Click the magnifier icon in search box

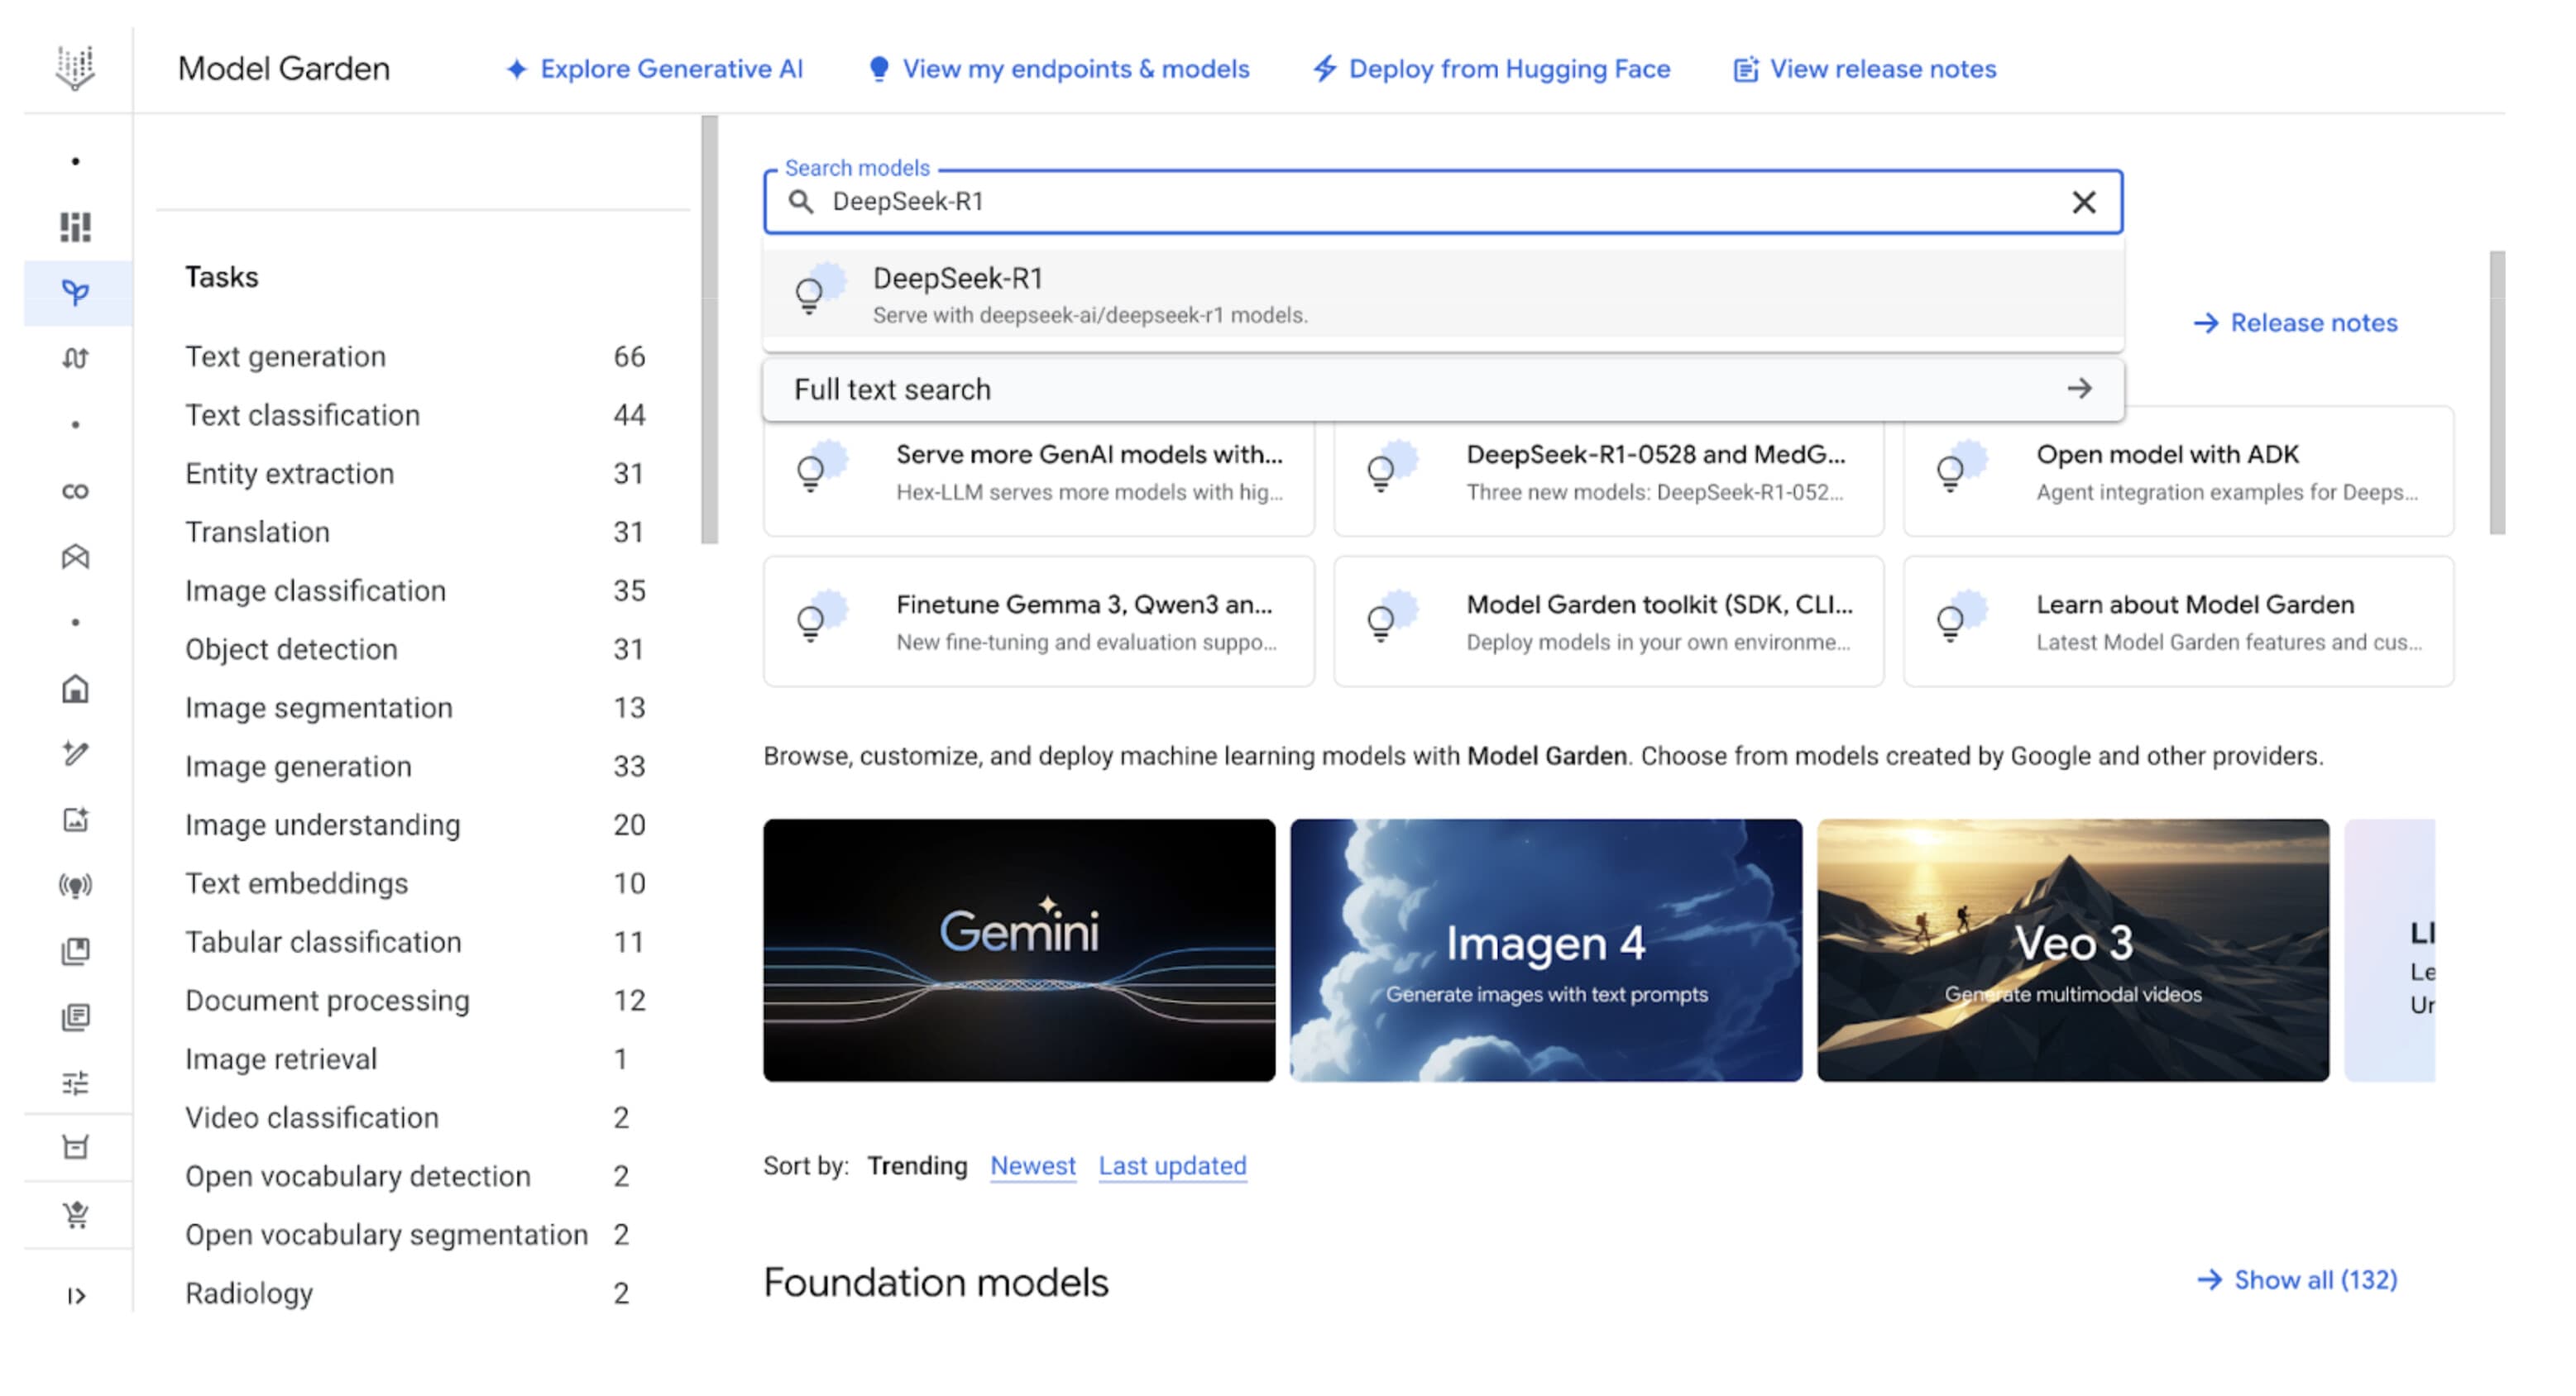click(x=801, y=202)
